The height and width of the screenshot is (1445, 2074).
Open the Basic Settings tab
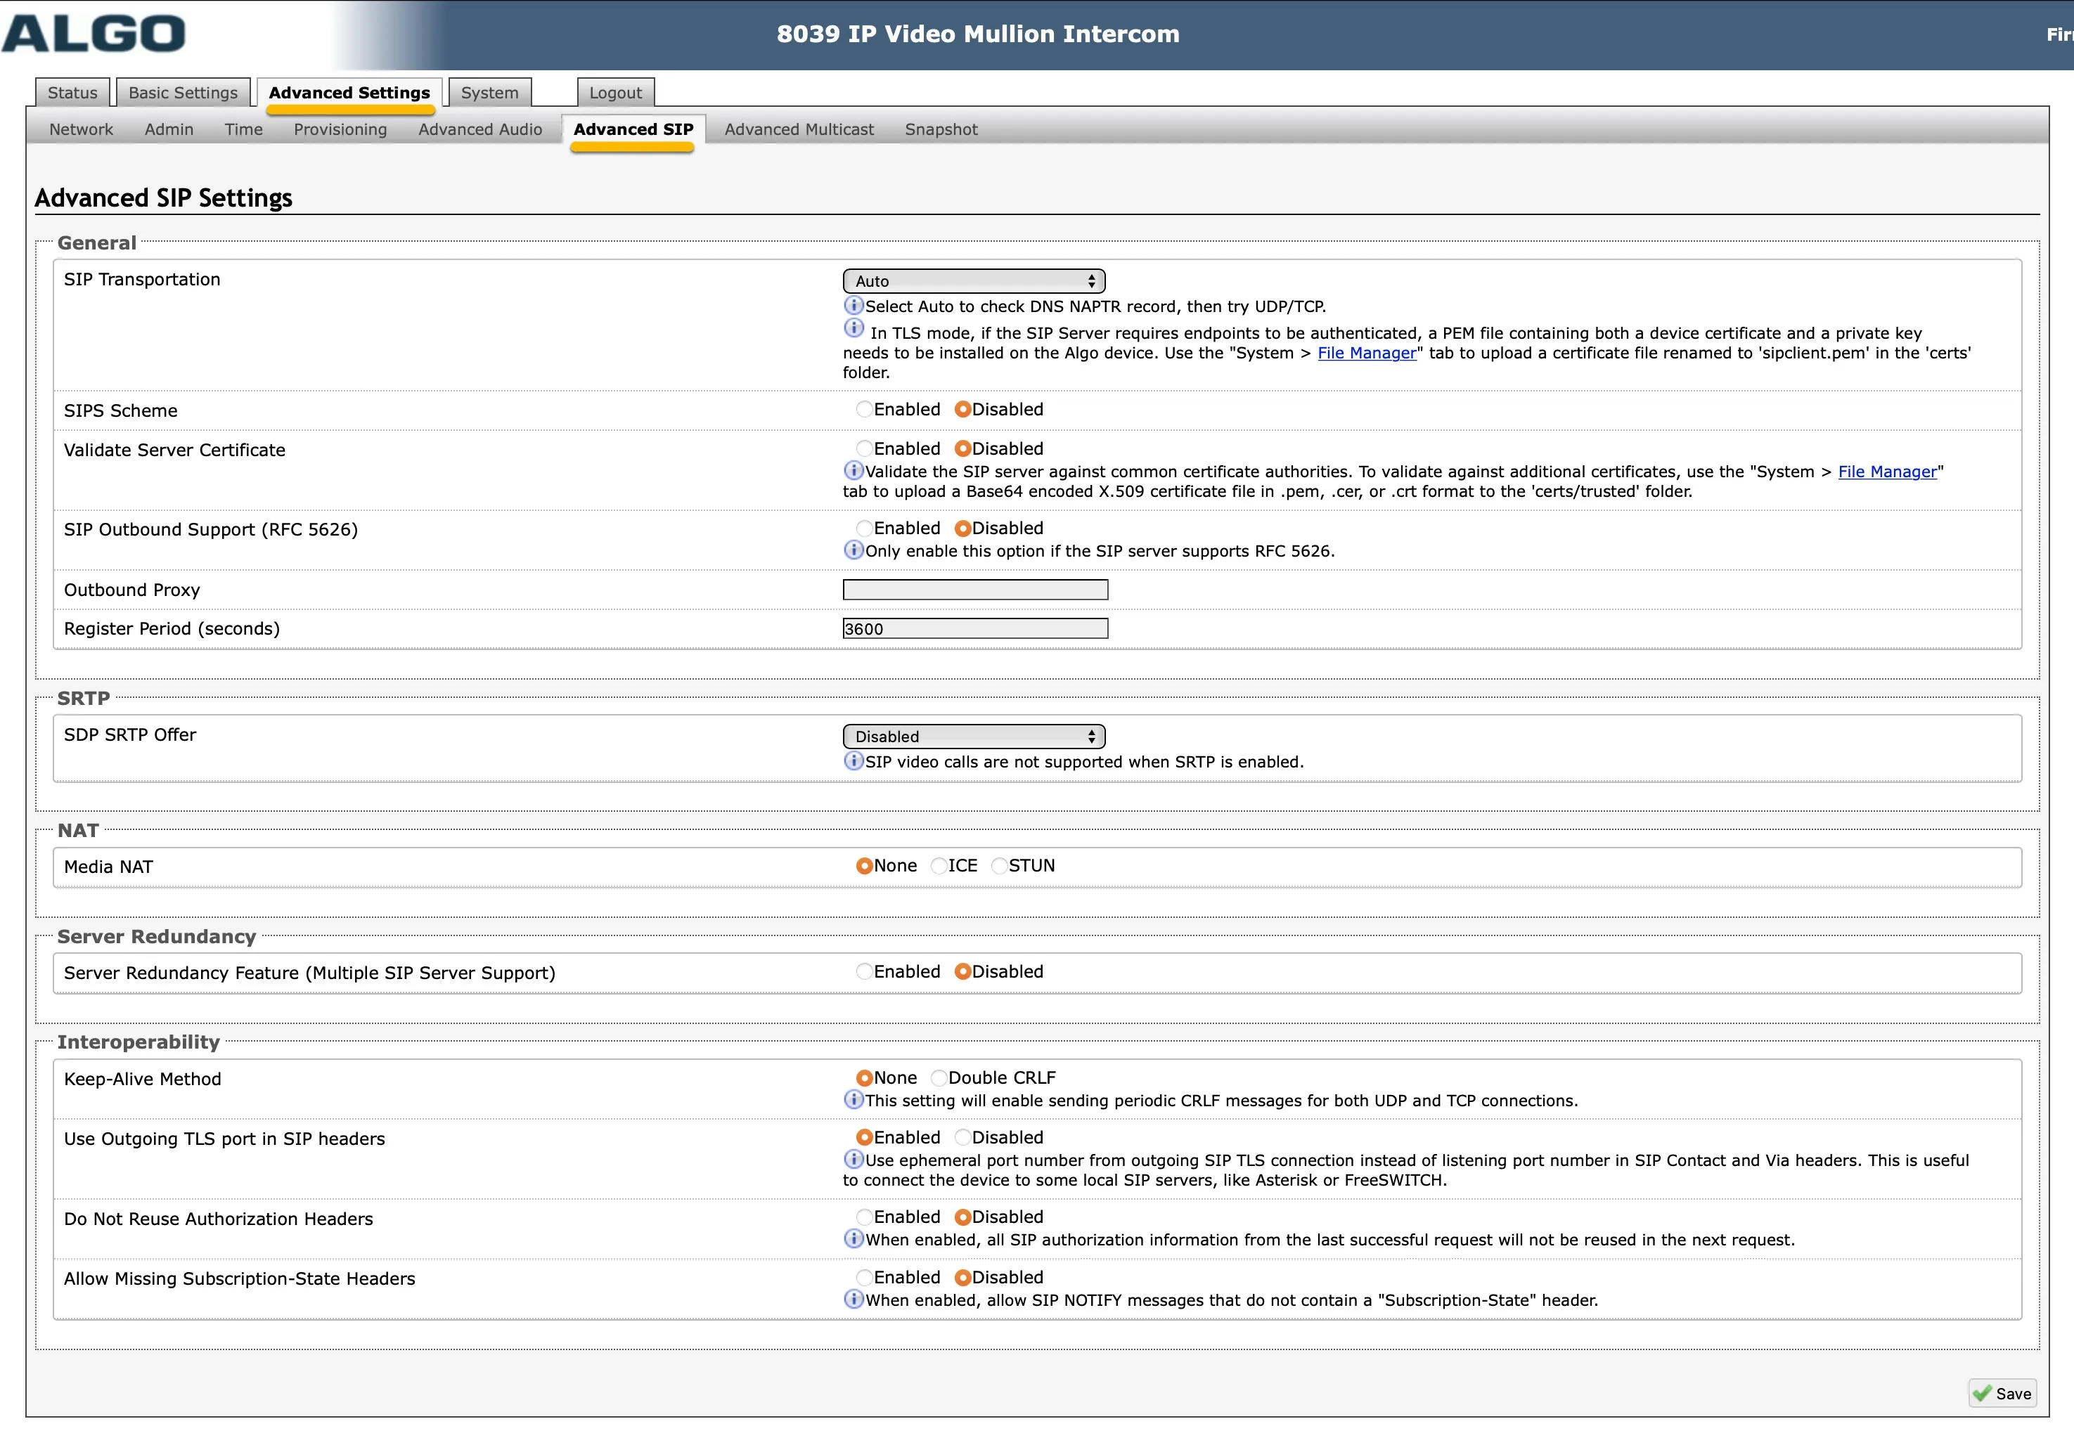[x=183, y=93]
